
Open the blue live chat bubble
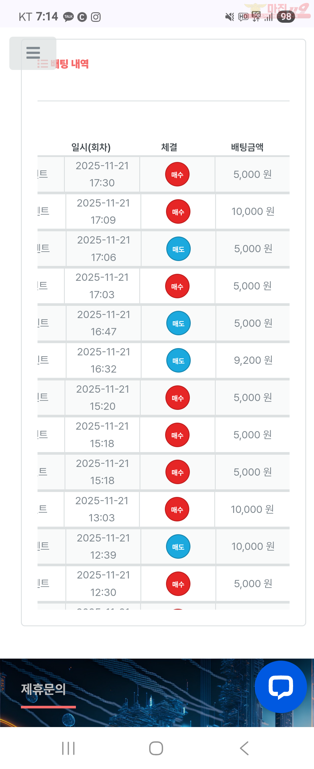(280, 686)
